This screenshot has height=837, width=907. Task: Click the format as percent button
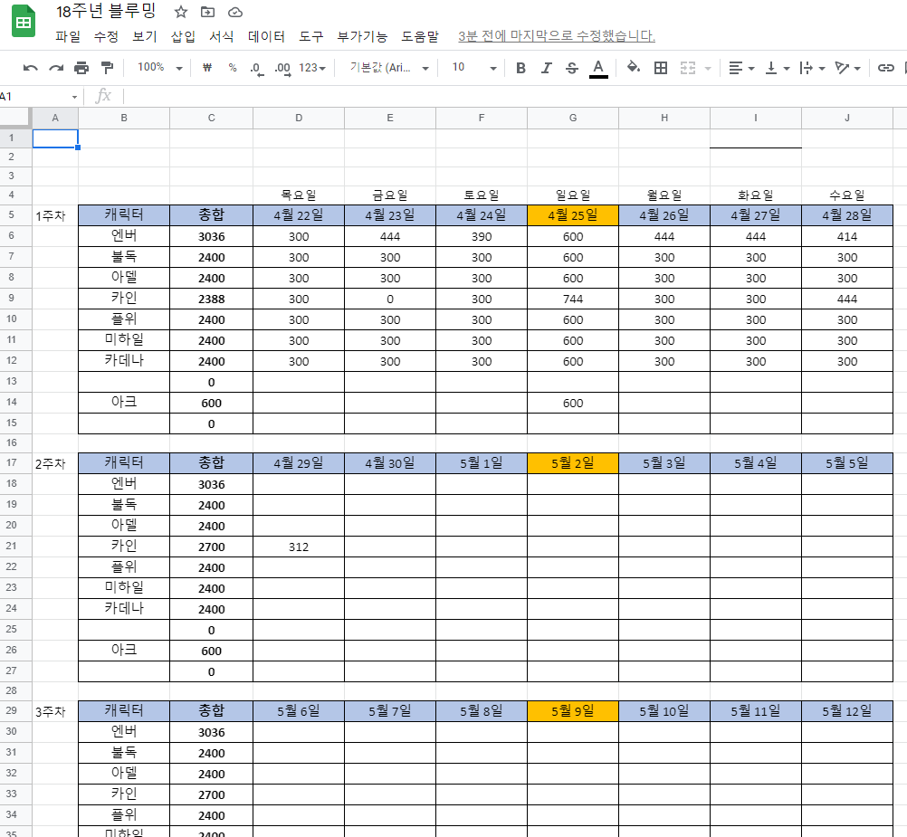[x=233, y=68]
